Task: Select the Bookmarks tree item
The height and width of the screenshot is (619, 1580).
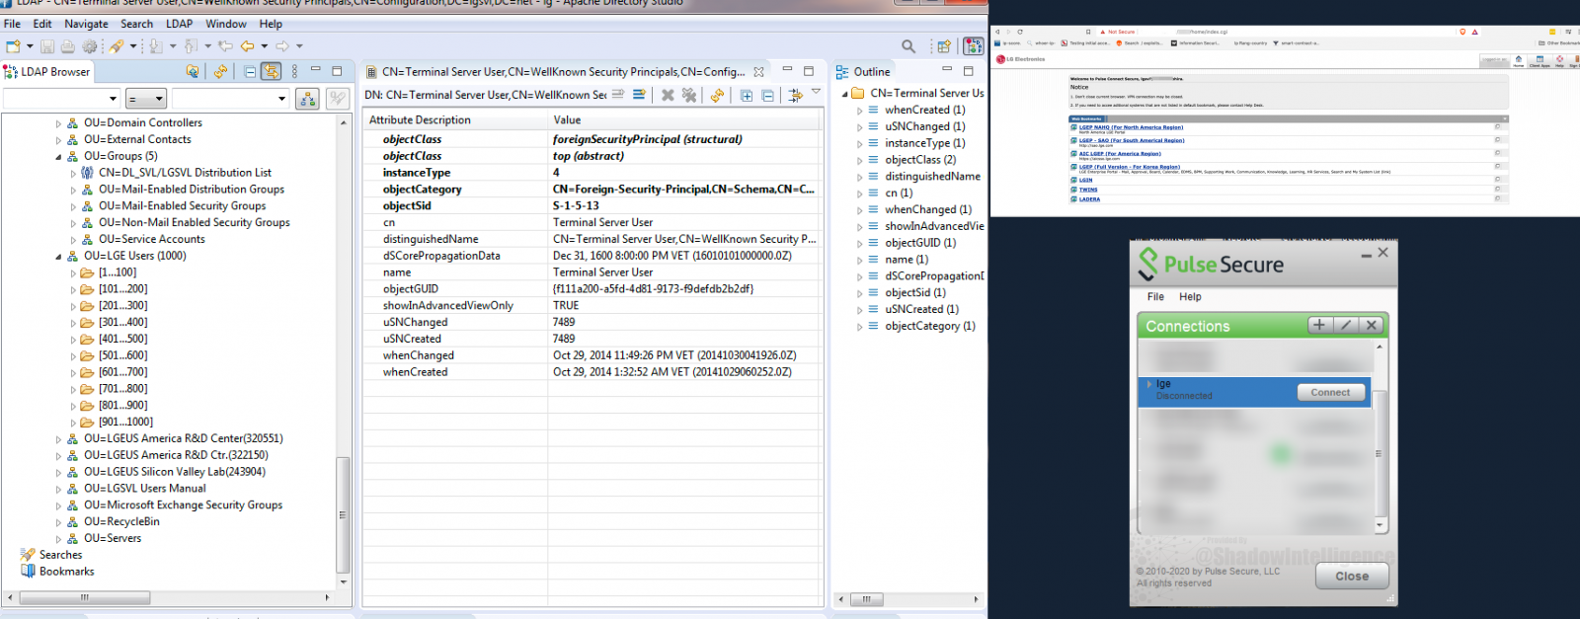Action: (x=67, y=571)
